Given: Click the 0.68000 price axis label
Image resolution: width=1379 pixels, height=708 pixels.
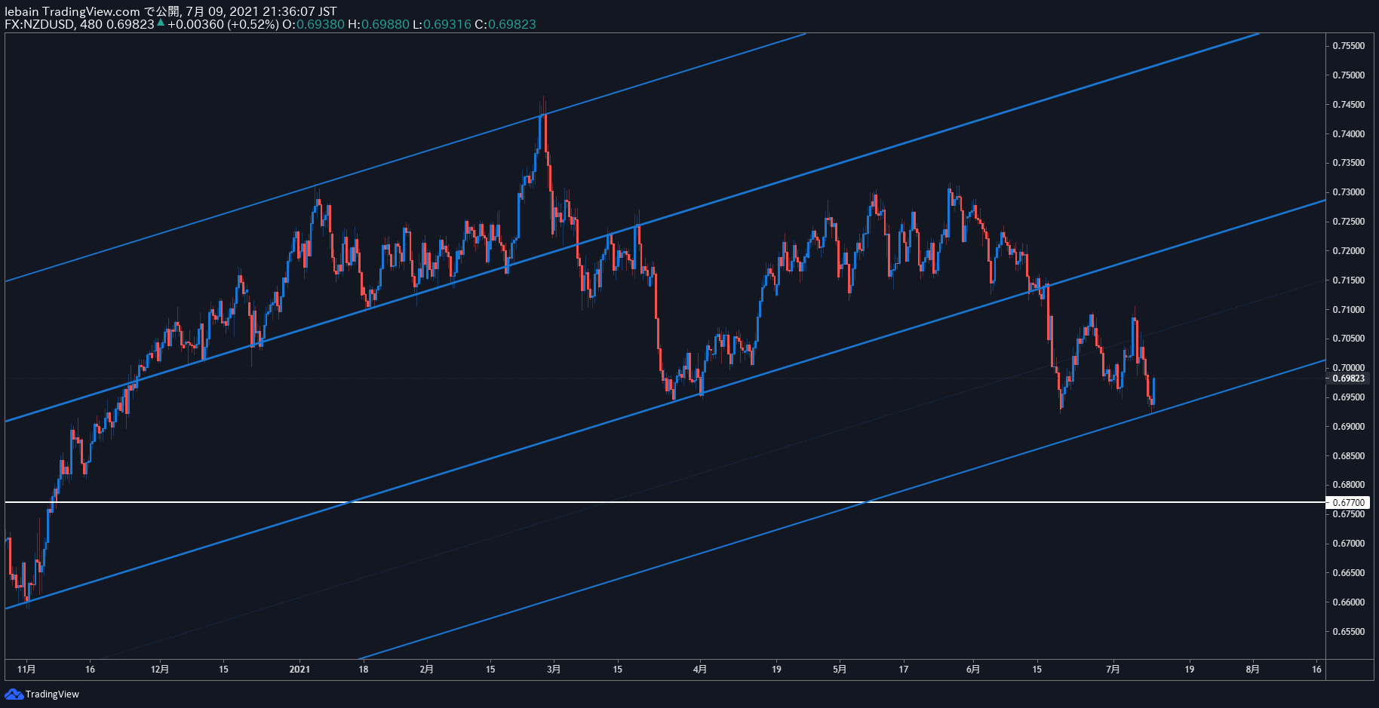Looking at the screenshot, I should tap(1348, 485).
